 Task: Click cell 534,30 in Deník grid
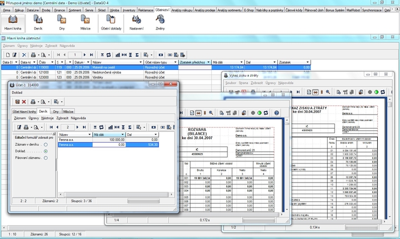(x=142, y=145)
